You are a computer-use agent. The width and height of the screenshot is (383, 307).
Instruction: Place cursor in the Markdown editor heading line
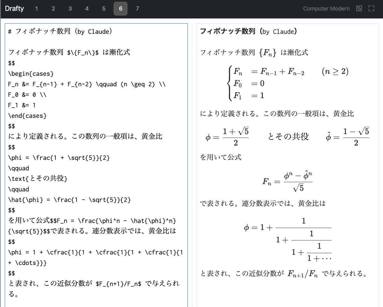tap(60, 32)
